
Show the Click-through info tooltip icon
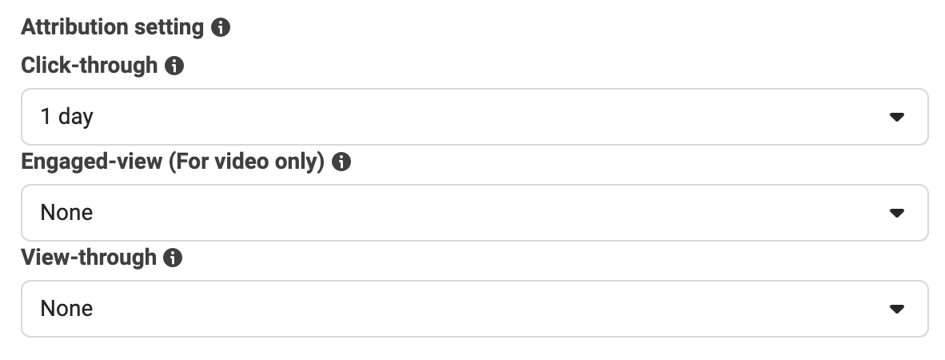(174, 66)
